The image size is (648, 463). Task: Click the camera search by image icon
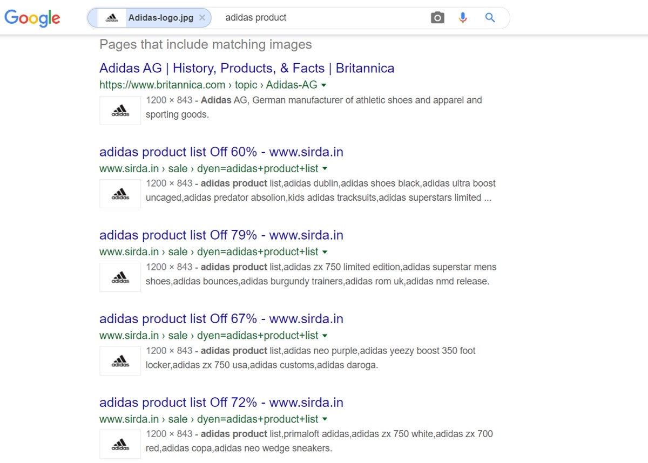click(437, 18)
